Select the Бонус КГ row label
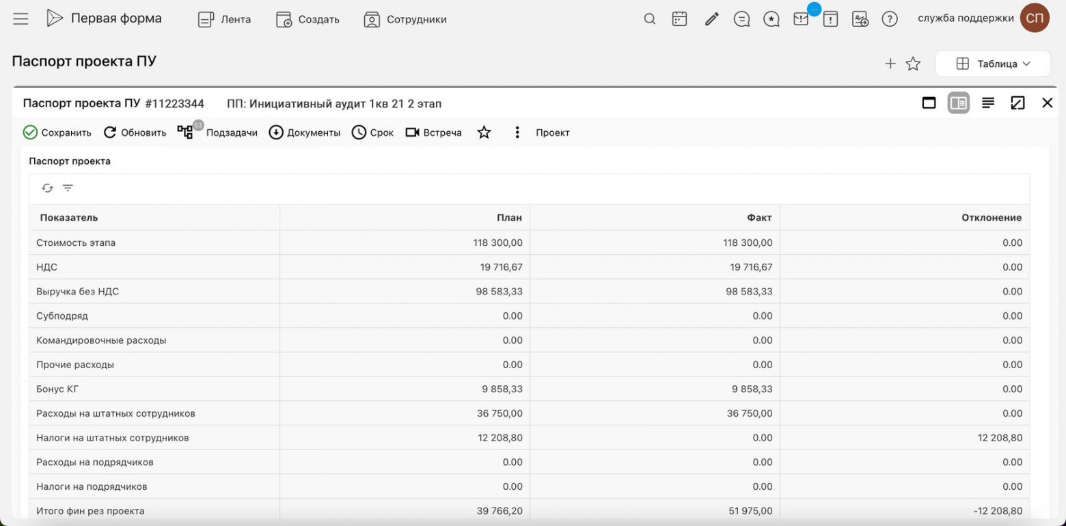This screenshot has height=526, width=1066. [x=58, y=389]
